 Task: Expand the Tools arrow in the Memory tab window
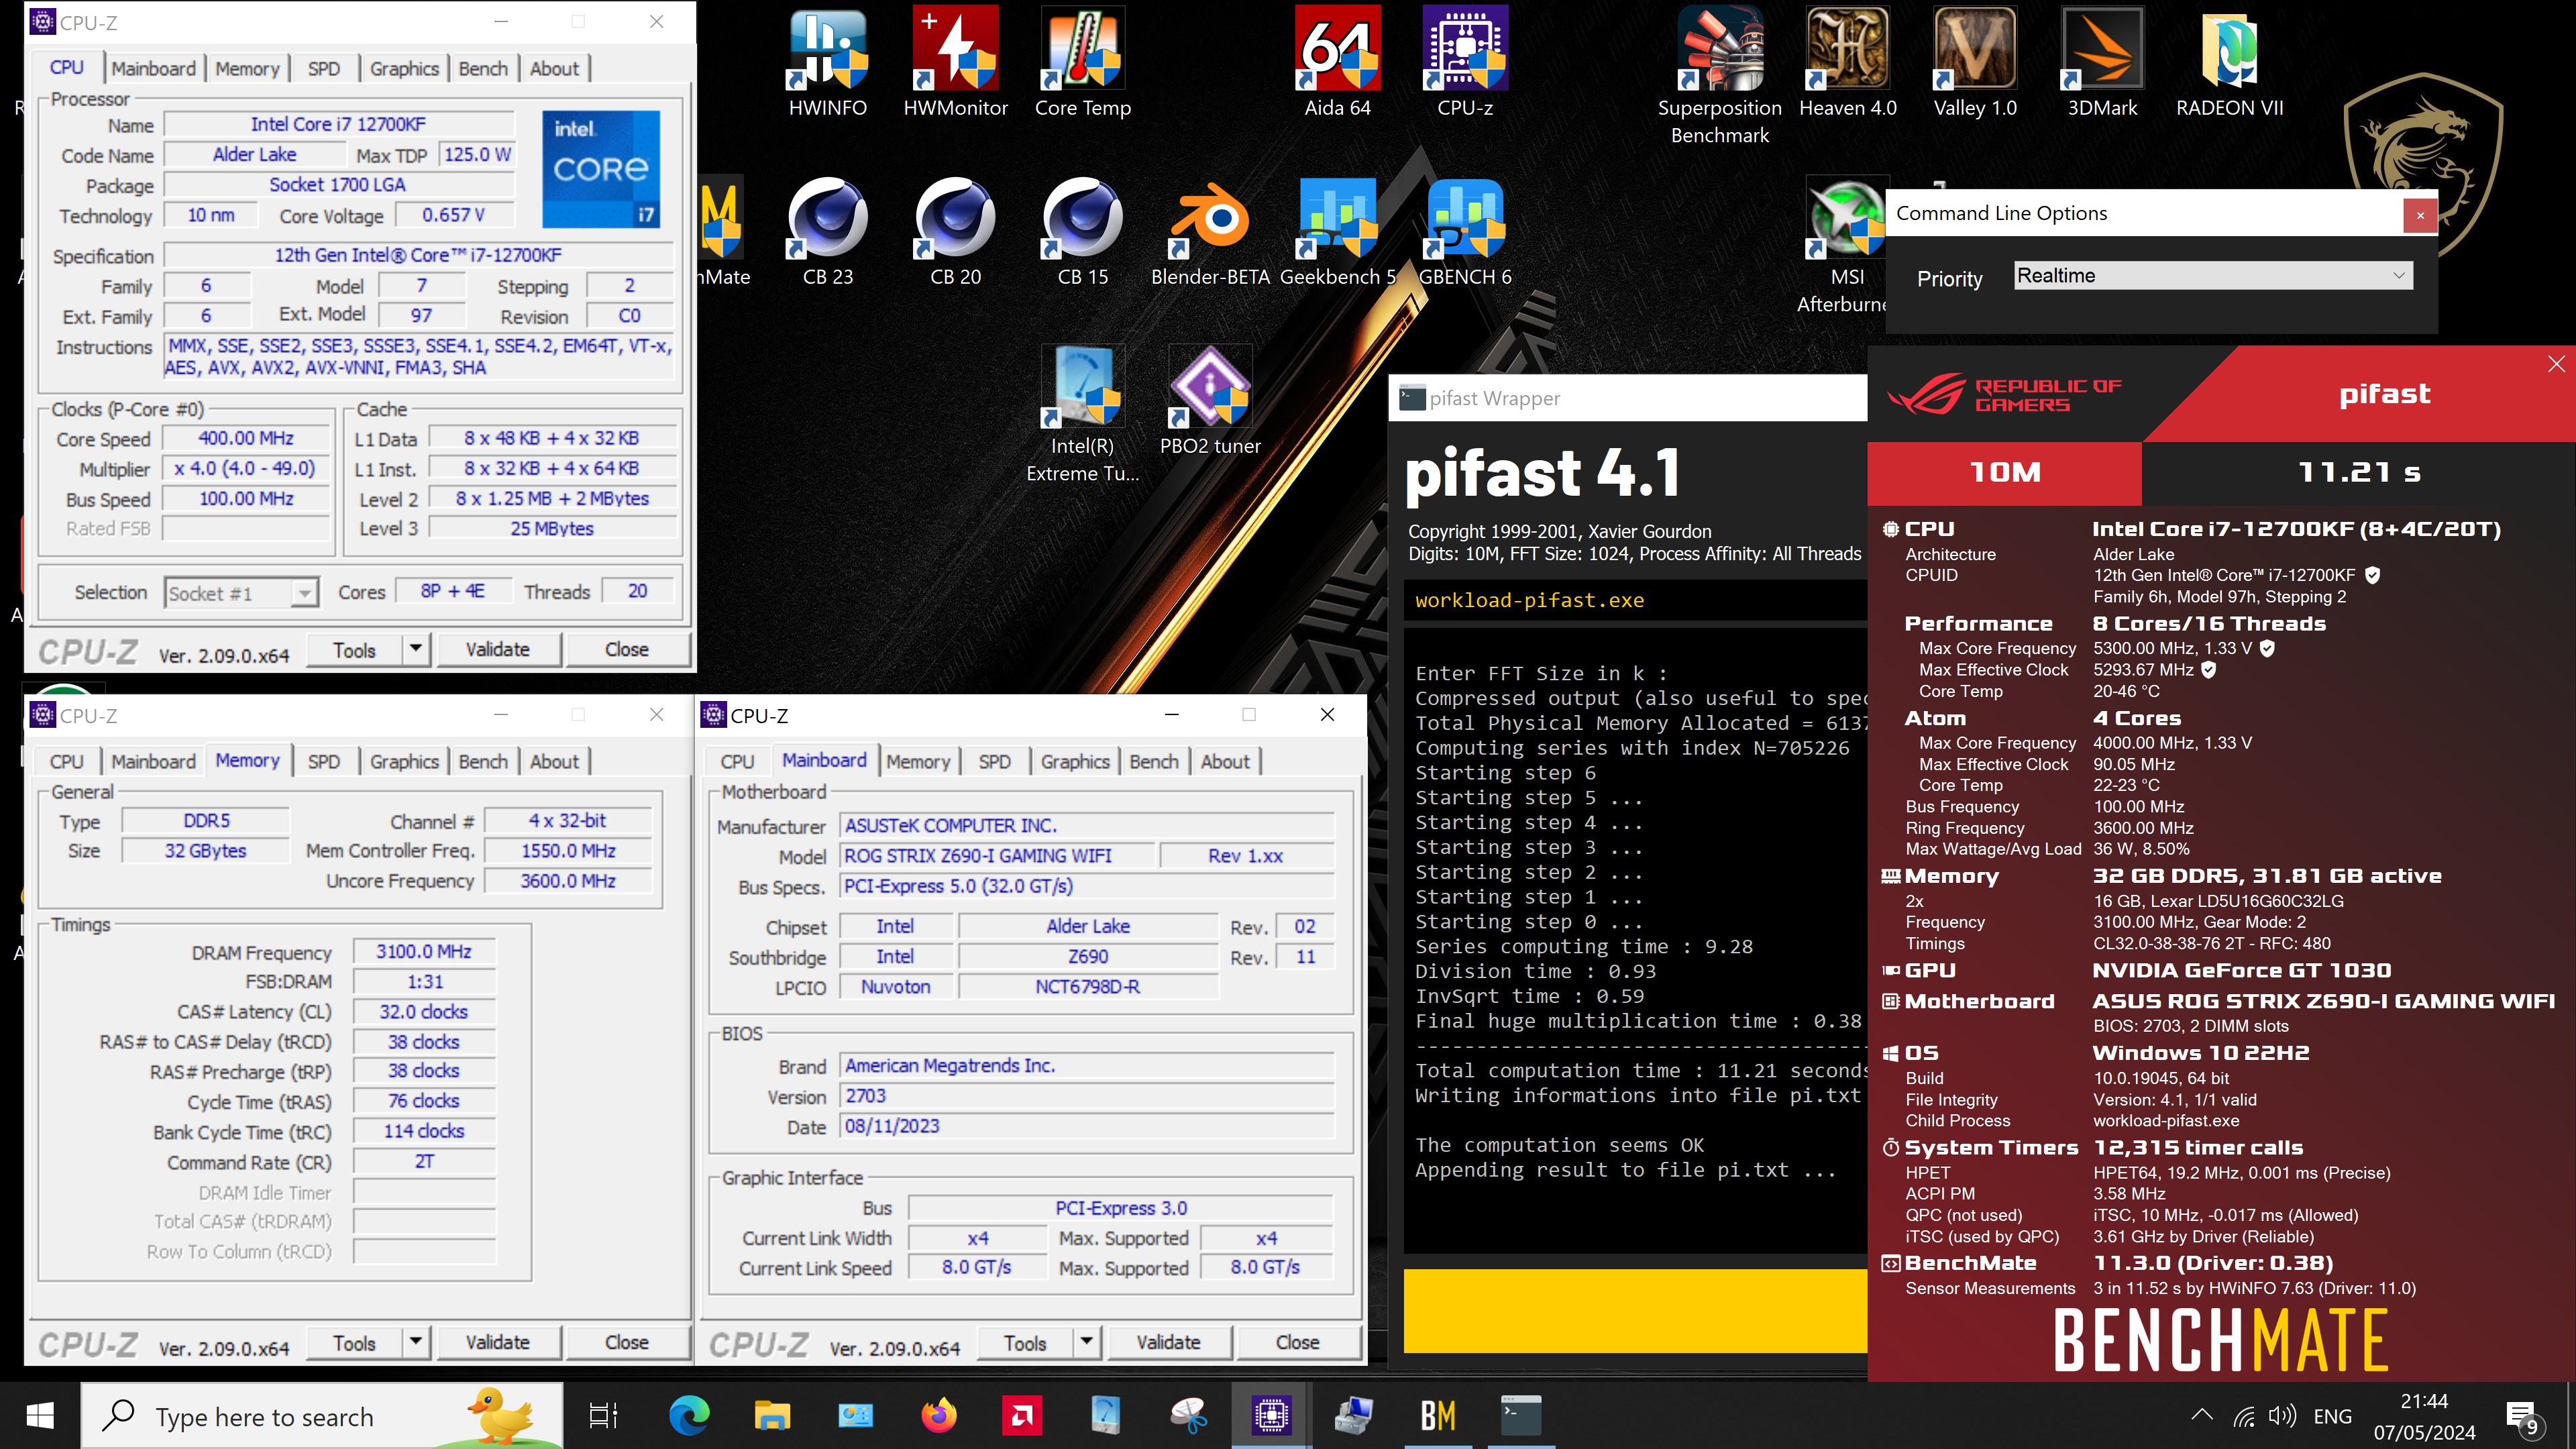[x=416, y=1342]
